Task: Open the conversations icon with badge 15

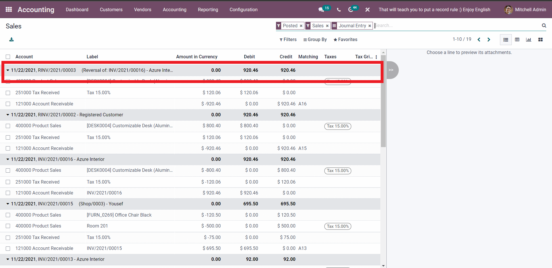Action: 321,9
